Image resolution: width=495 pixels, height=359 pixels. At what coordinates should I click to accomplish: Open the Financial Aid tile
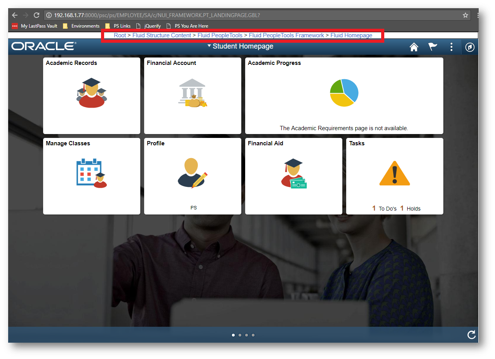(x=293, y=176)
